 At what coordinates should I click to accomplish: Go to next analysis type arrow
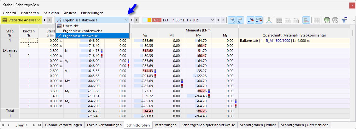click(x=49, y=20)
